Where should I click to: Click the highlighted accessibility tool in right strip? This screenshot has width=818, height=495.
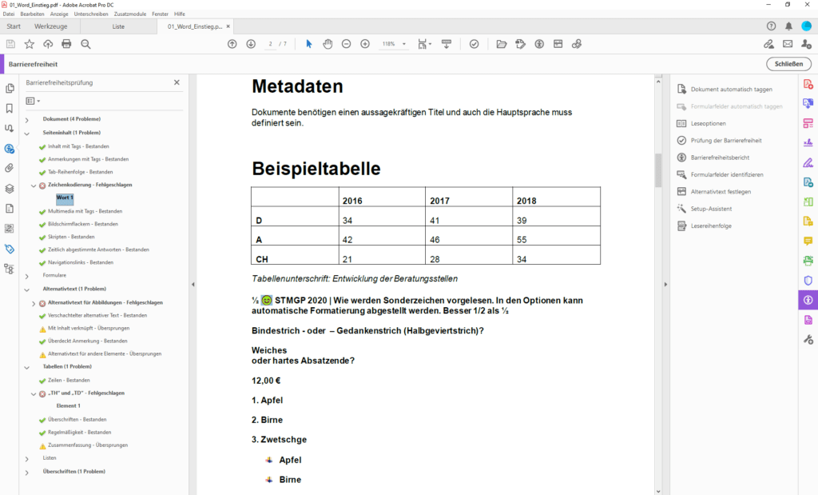[808, 300]
